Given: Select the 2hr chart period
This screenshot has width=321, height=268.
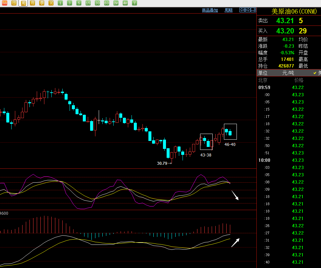Looking at the screenshot, I should pyautogui.click(x=116, y=3).
